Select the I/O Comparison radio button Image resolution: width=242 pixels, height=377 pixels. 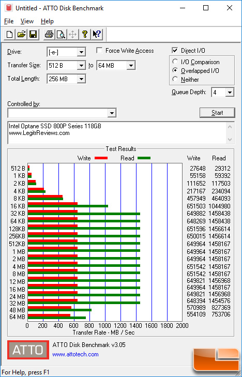tap(175, 62)
